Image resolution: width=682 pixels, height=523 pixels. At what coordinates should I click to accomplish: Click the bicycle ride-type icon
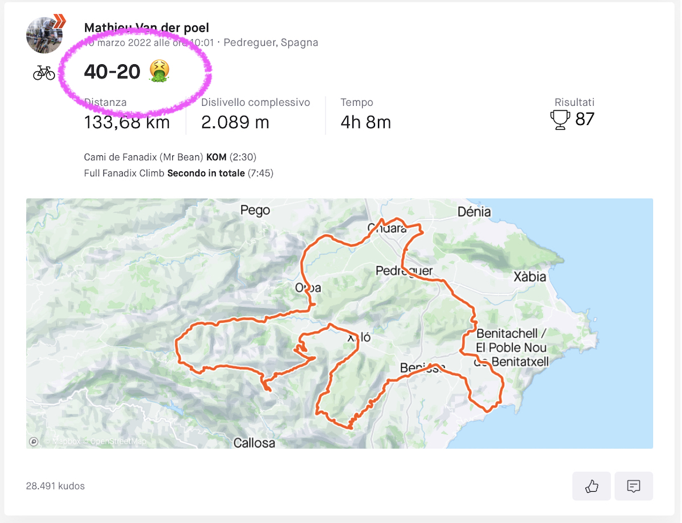click(44, 73)
